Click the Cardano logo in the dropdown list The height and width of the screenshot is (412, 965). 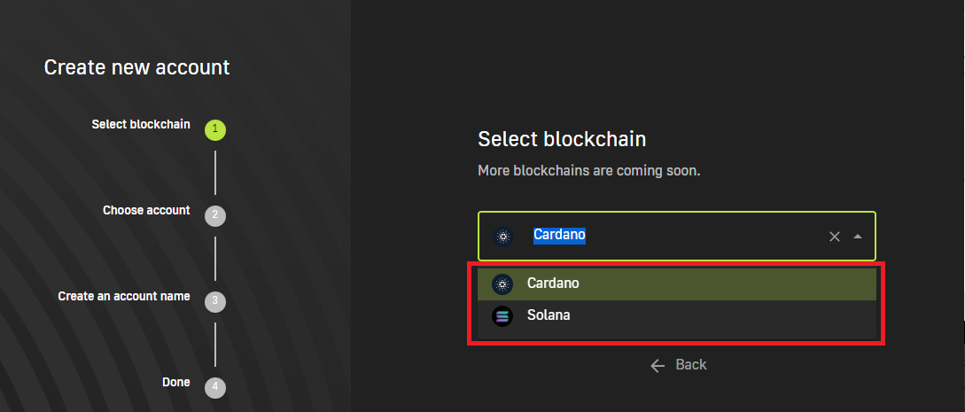pyautogui.click(x=503, y=284)
